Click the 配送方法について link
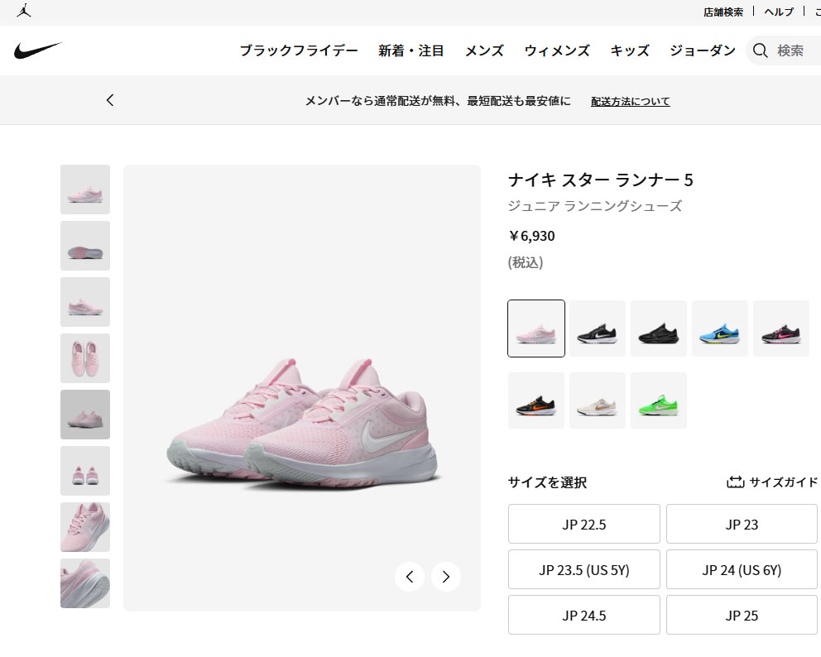The image size is (821, 657). (x=631, y=101)
